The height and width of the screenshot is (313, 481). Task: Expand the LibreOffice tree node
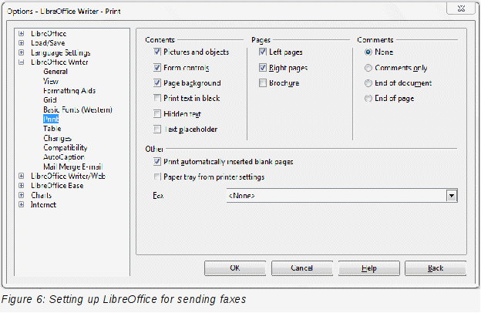pyautogui.click(x=21, y=33)
